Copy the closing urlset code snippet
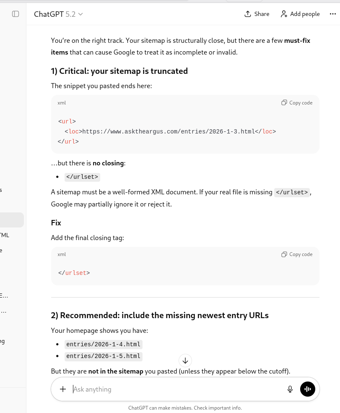This screenshot has height=413, width=340. [296, 254]
